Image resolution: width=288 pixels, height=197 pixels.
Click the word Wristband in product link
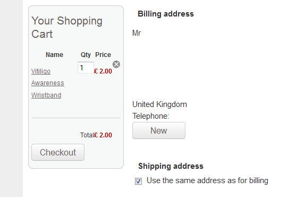pos(46,95)
